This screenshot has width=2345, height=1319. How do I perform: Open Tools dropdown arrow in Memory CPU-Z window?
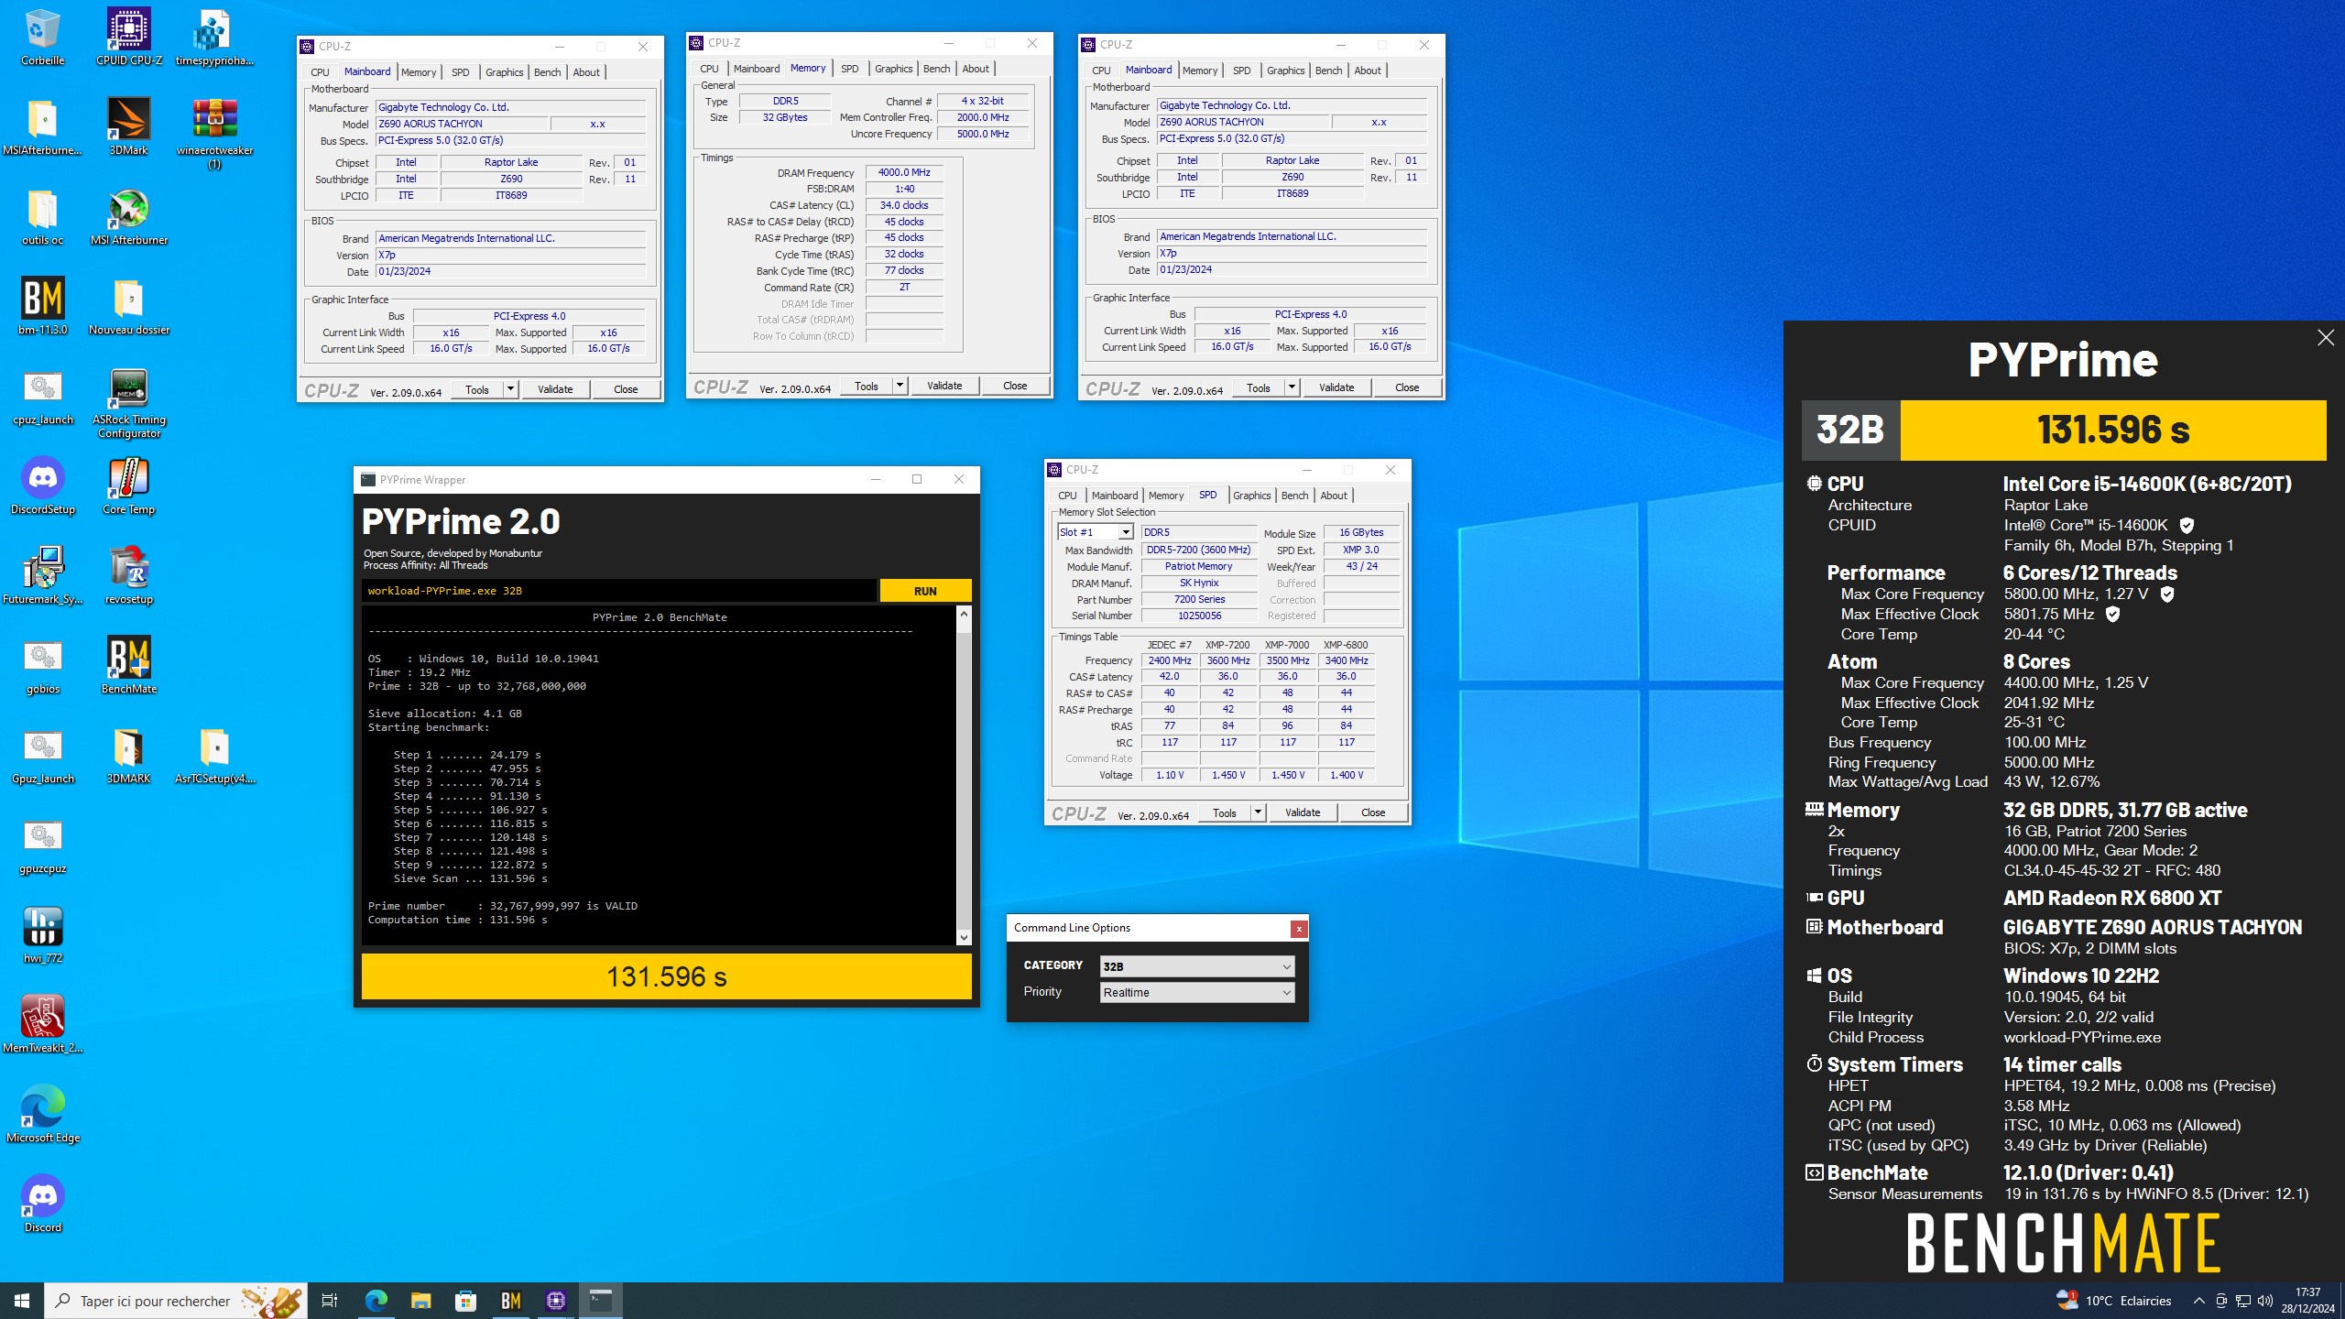pyautogui.click(x=900, y=386)
